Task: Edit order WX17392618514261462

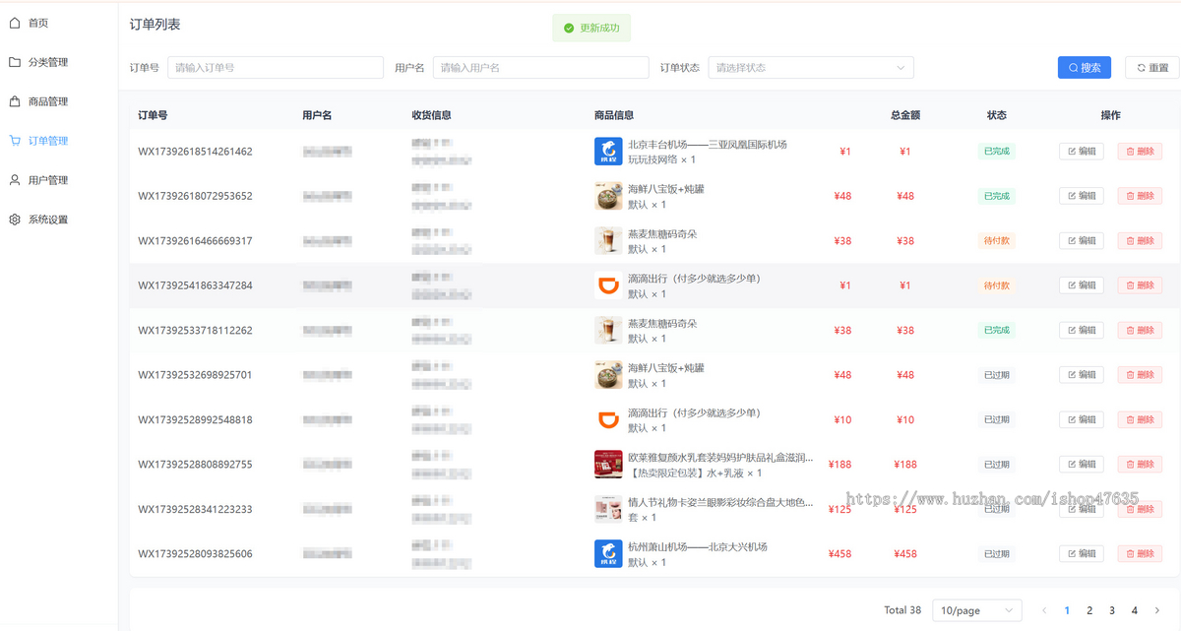Action: pyautogui.click(x=1081, y=152)
